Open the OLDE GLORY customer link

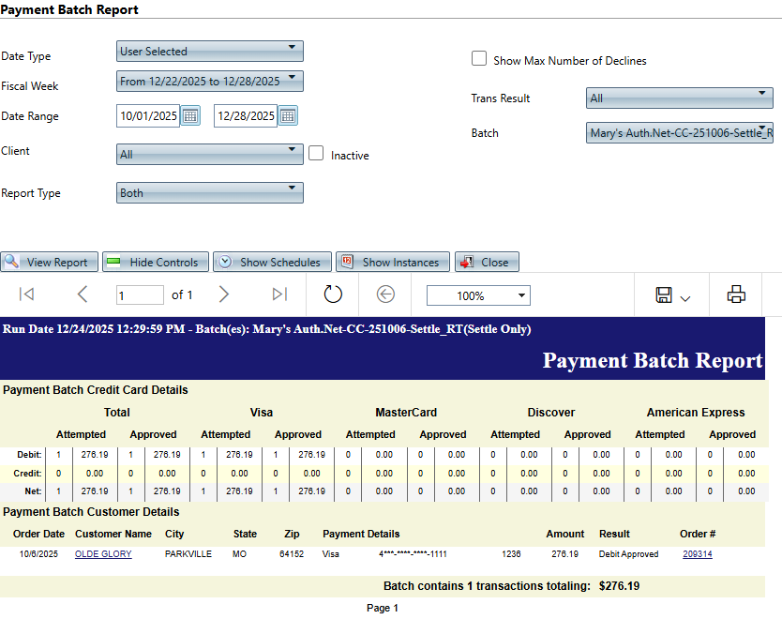click(x=103, y=554)
